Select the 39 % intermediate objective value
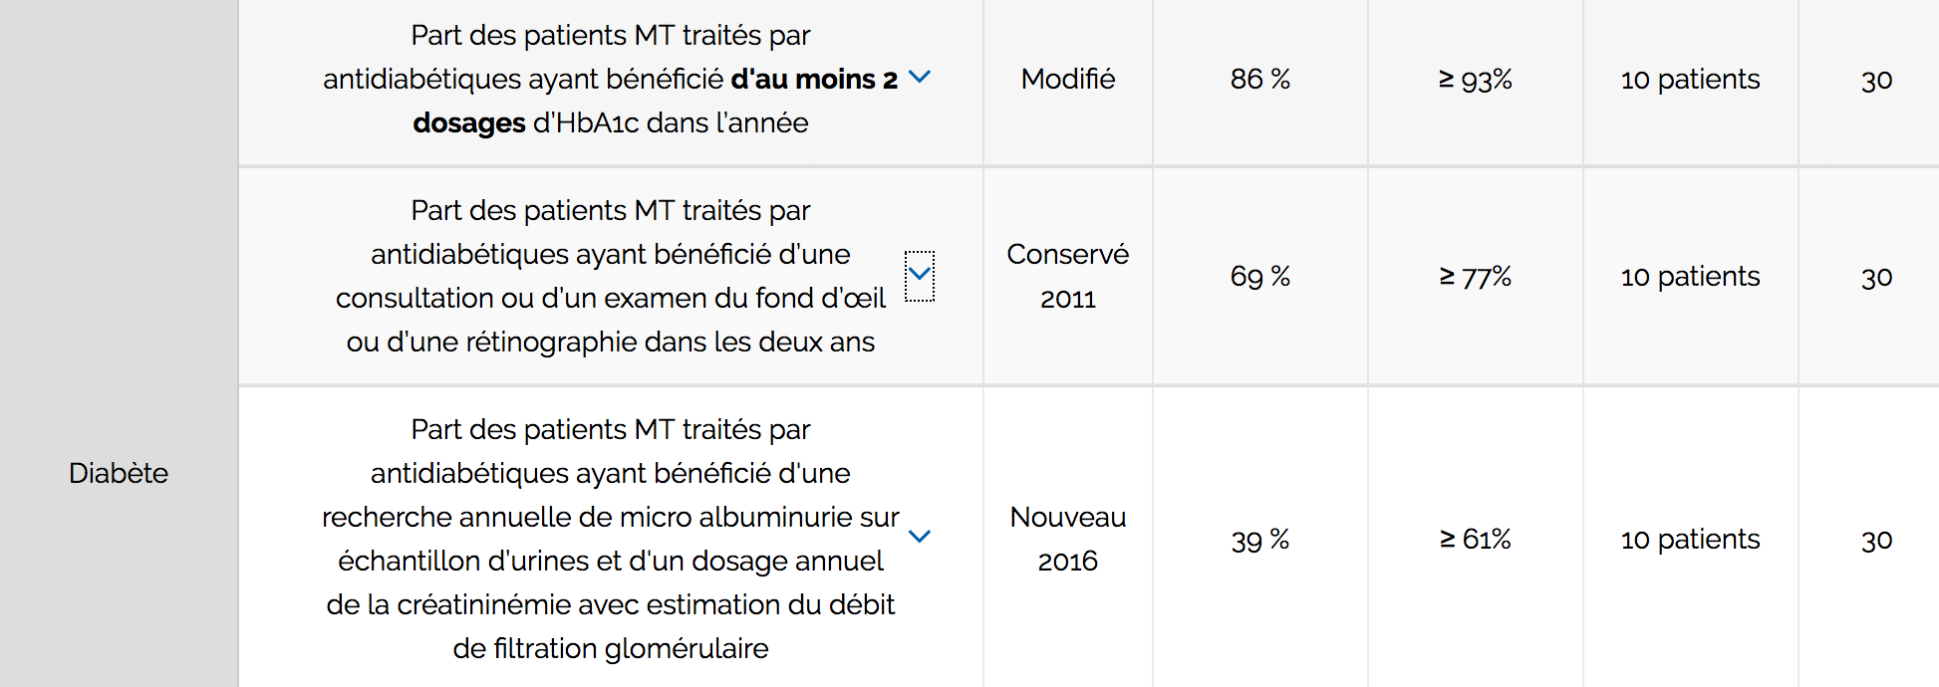1939x687 pixels. [x=1260, y=540]
